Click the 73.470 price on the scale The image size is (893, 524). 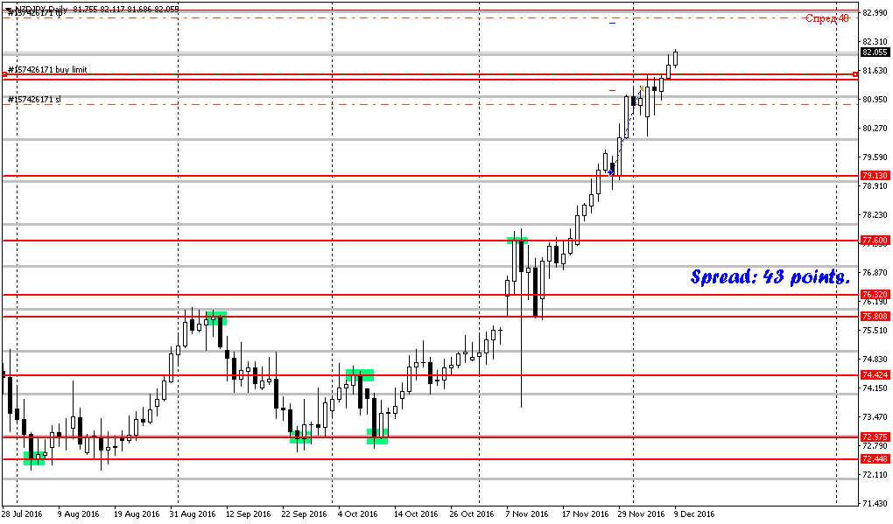click(875, 416)
